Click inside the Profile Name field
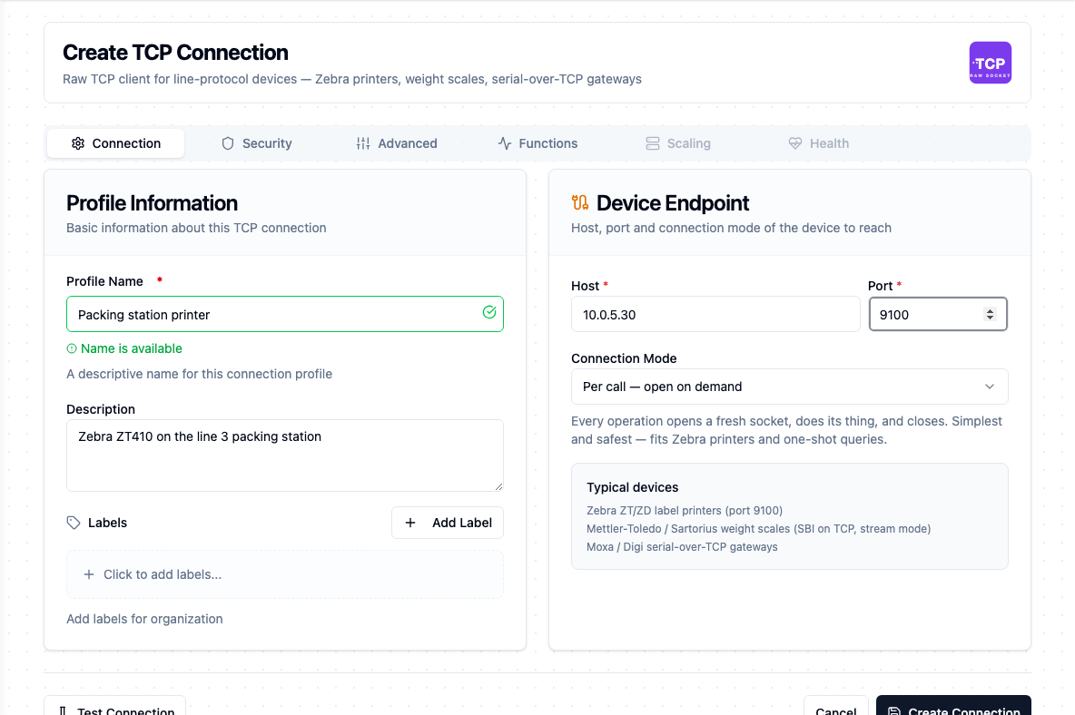Image resolution: width=1075 pixels, height=715 pixels. (285, 314)
